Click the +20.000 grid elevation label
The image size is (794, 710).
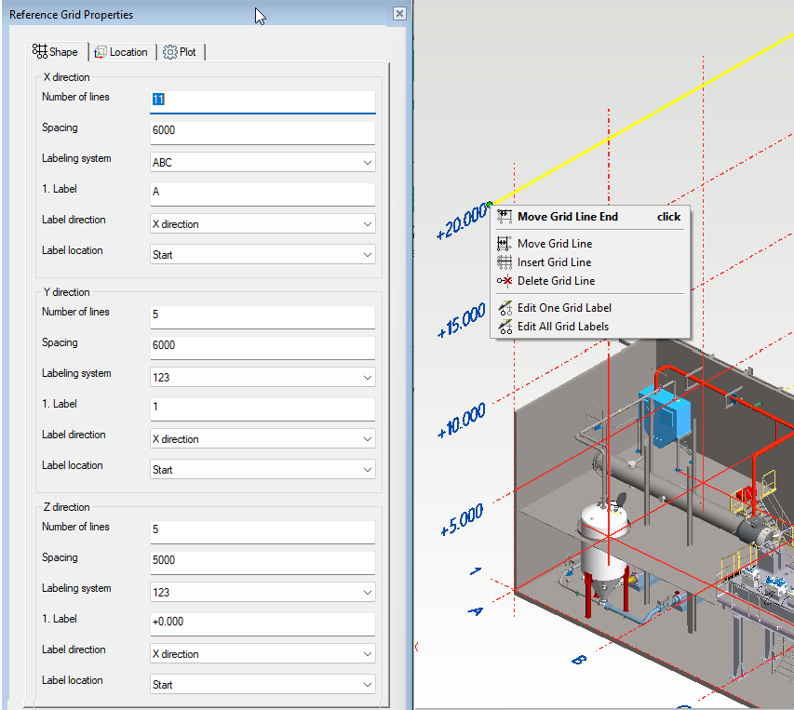click(x=461, y=221)
